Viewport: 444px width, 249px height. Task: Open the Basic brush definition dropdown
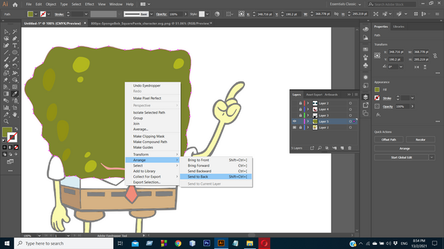click(x=151, y=14)
